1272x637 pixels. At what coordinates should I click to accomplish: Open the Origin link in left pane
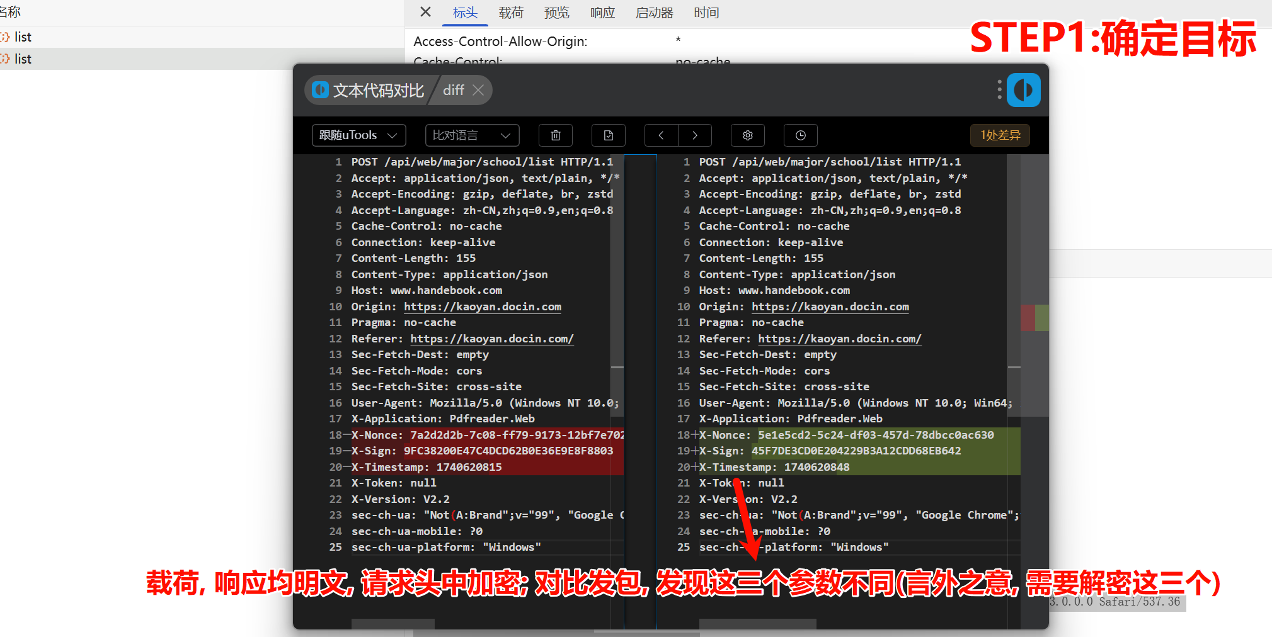(482, 307)
